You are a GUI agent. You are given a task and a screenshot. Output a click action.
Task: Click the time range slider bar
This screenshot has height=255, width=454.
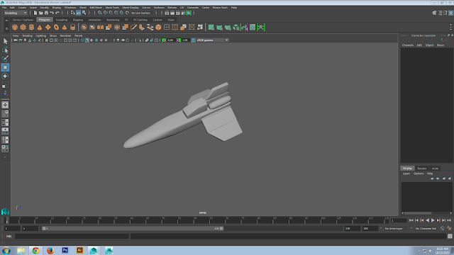coord(133,228)
